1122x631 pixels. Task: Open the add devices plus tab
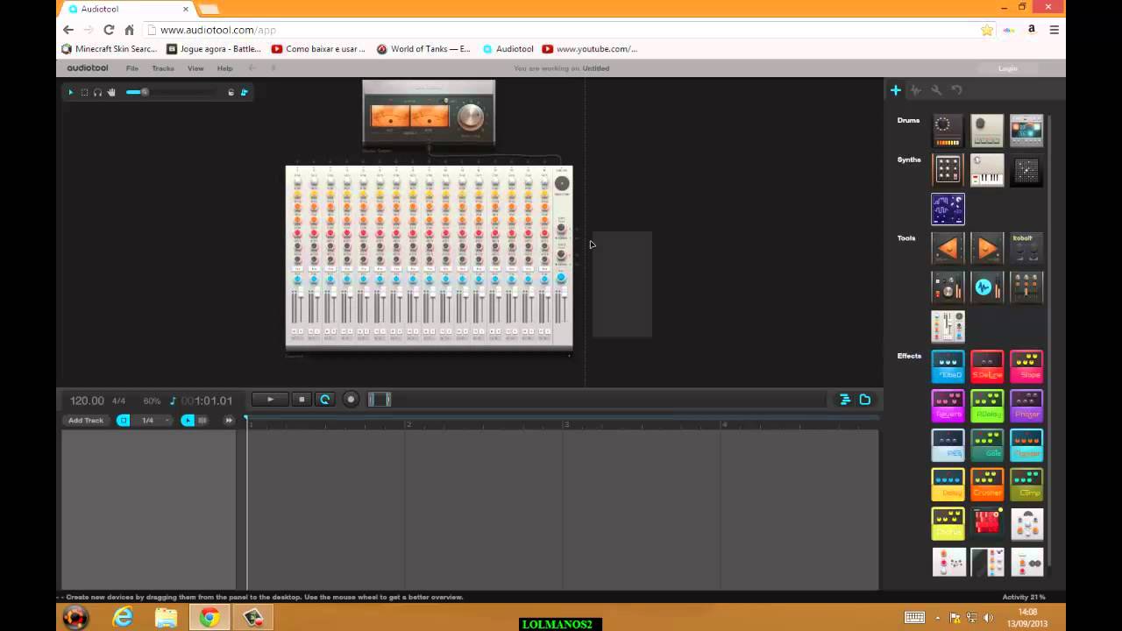pos(896,90)
